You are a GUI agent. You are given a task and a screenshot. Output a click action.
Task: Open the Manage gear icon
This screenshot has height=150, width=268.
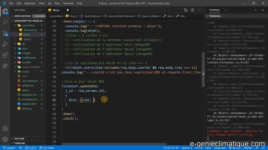click(5, 139)
